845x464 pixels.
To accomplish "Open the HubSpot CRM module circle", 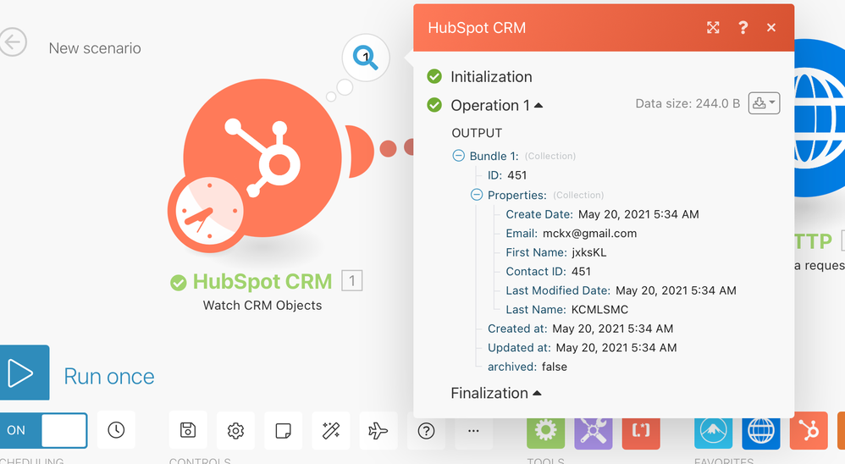I will tap(262, 157).
